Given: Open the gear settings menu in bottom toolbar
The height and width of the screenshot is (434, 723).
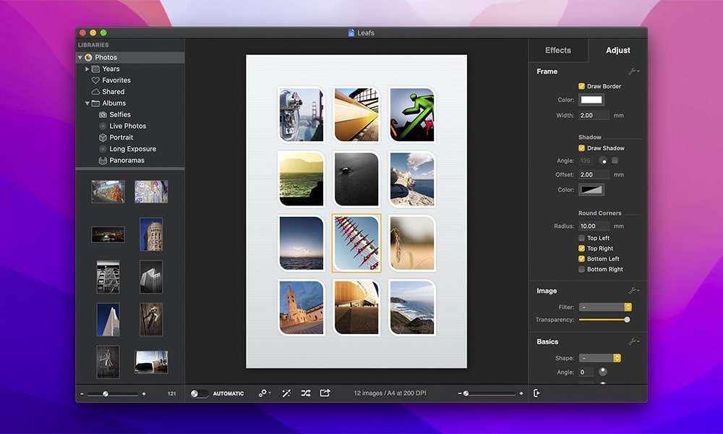Looking at the screenshot, I should click(265, 393).
